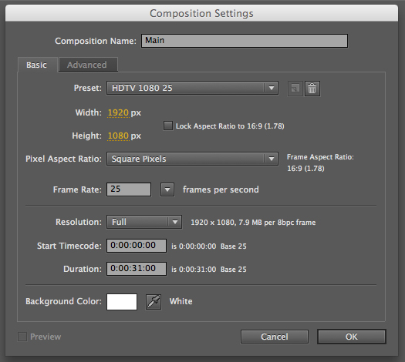Image resolution: width=405 pixels, height=362 pixels.
Task: Open the white Background Color swatch
Action: pyautogui.click(x=122, y=302)
